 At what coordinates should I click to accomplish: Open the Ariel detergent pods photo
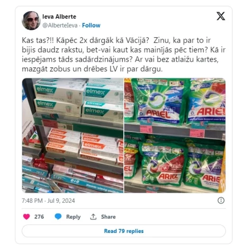click(175, 135)
